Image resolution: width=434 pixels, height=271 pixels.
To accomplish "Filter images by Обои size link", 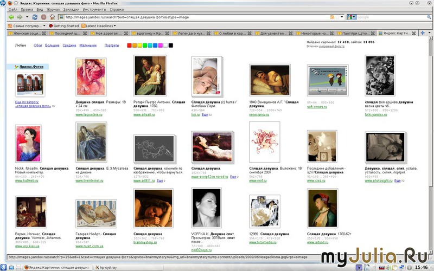I will [37, 46].
